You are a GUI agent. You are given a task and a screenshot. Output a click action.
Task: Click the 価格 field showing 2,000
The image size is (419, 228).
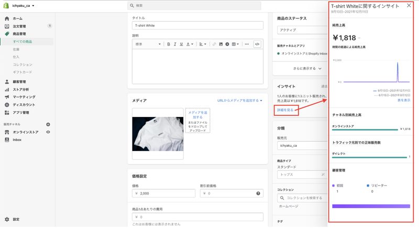163,193
